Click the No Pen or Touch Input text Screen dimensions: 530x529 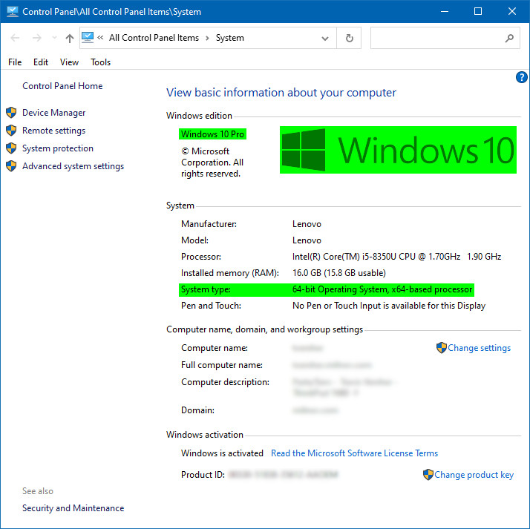point(389,306)
